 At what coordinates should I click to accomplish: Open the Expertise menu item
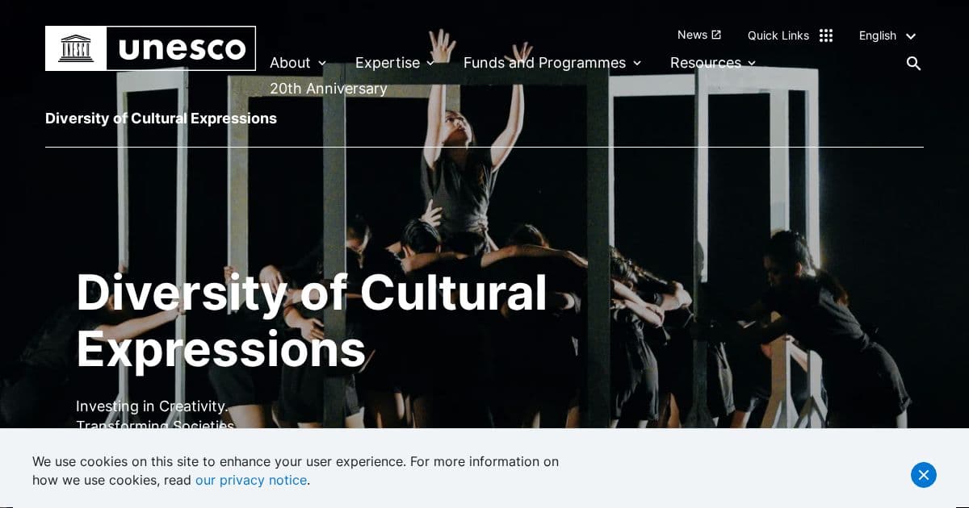[388, 63]
